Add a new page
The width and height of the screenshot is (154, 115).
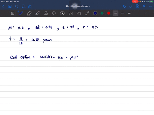pos(137,6)
